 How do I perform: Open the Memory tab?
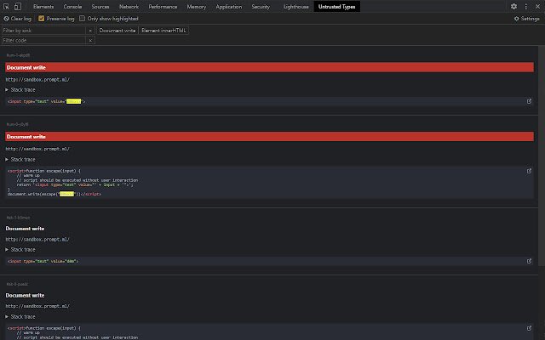(197, 7)
